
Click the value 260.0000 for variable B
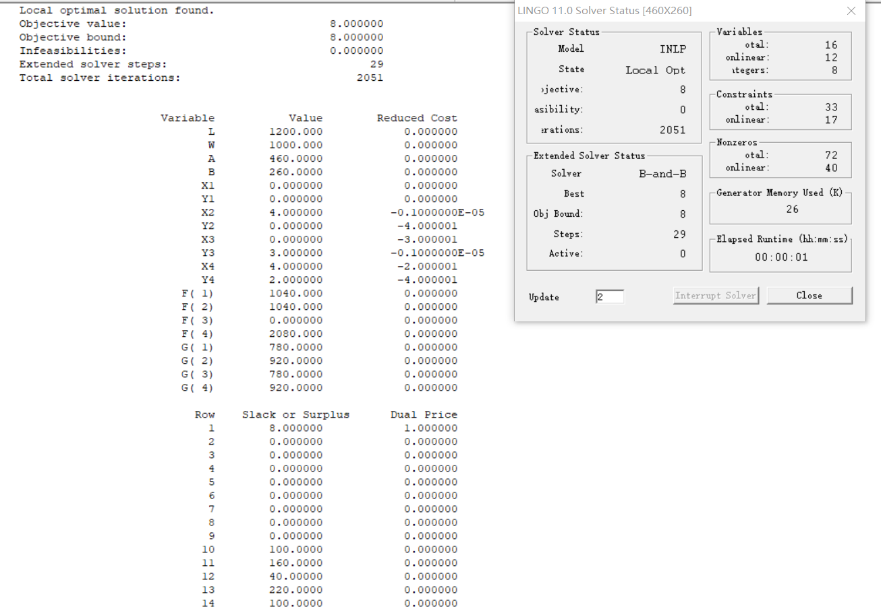[x=295, y=172]
